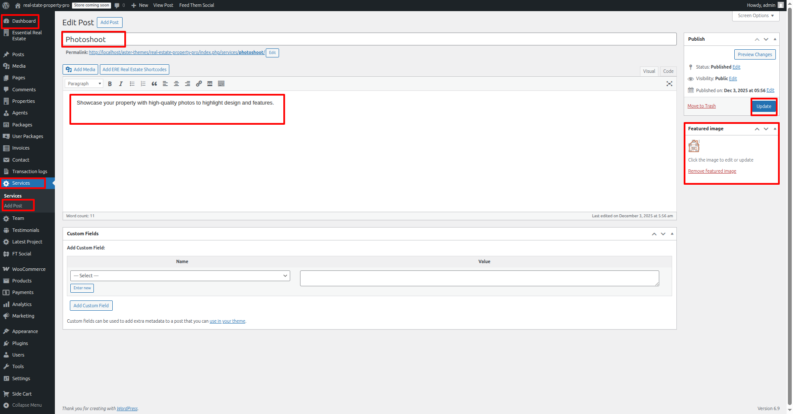Viewport: 793px width, 414px height.
Task: Open the Paragraph format dropdown
Action: (84, 84)
